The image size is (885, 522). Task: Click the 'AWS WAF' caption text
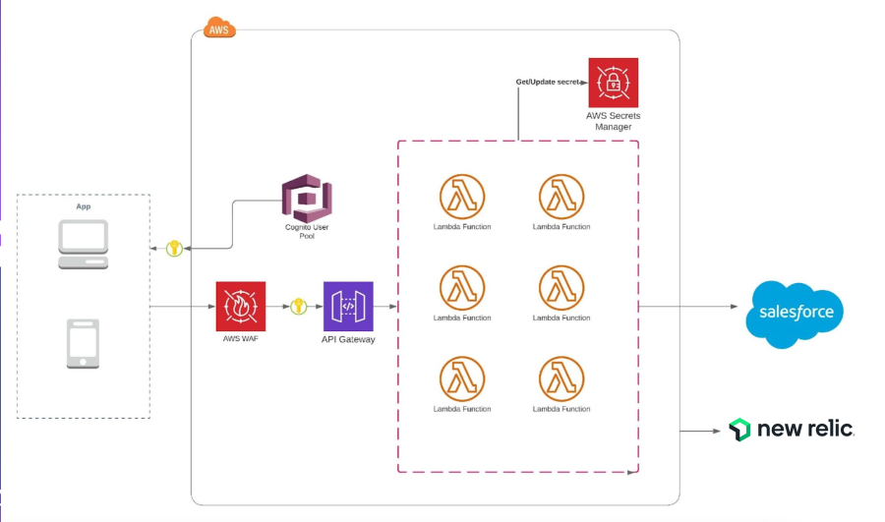tap(241, 338)
